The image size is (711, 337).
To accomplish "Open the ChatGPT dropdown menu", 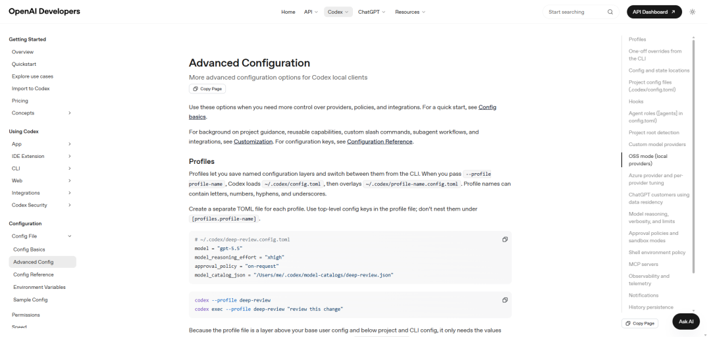I will pos(371,12).
